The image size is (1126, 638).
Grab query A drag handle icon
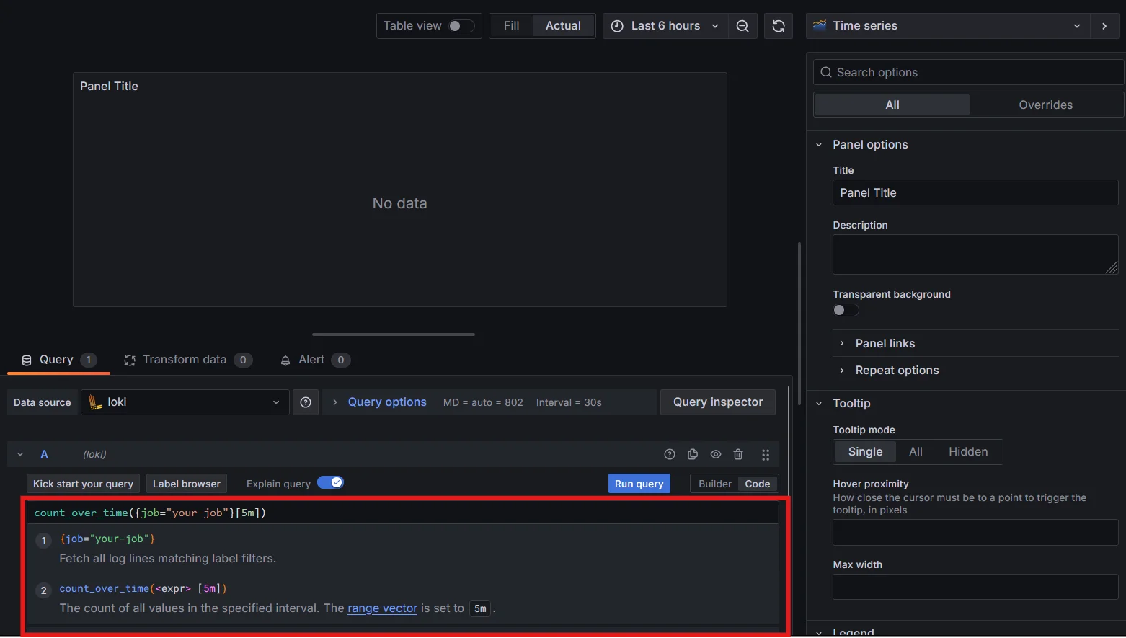766,455
